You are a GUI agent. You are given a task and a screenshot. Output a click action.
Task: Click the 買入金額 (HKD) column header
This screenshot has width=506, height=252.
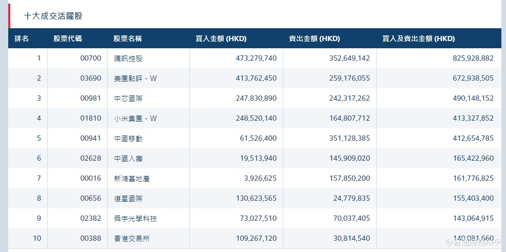pos(221,38)
